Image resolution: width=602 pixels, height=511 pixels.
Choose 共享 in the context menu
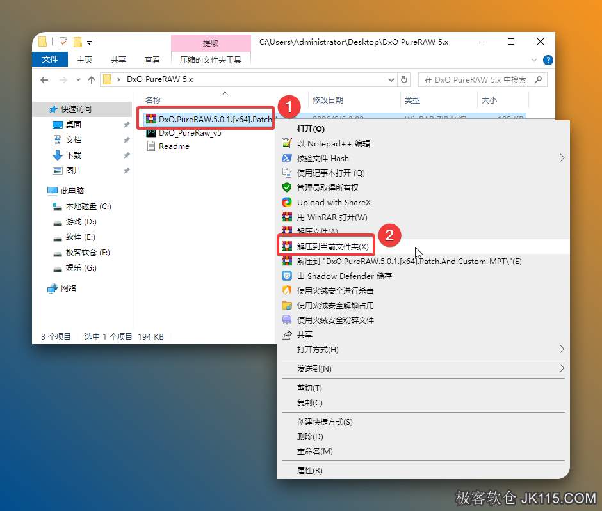[423, 334]
